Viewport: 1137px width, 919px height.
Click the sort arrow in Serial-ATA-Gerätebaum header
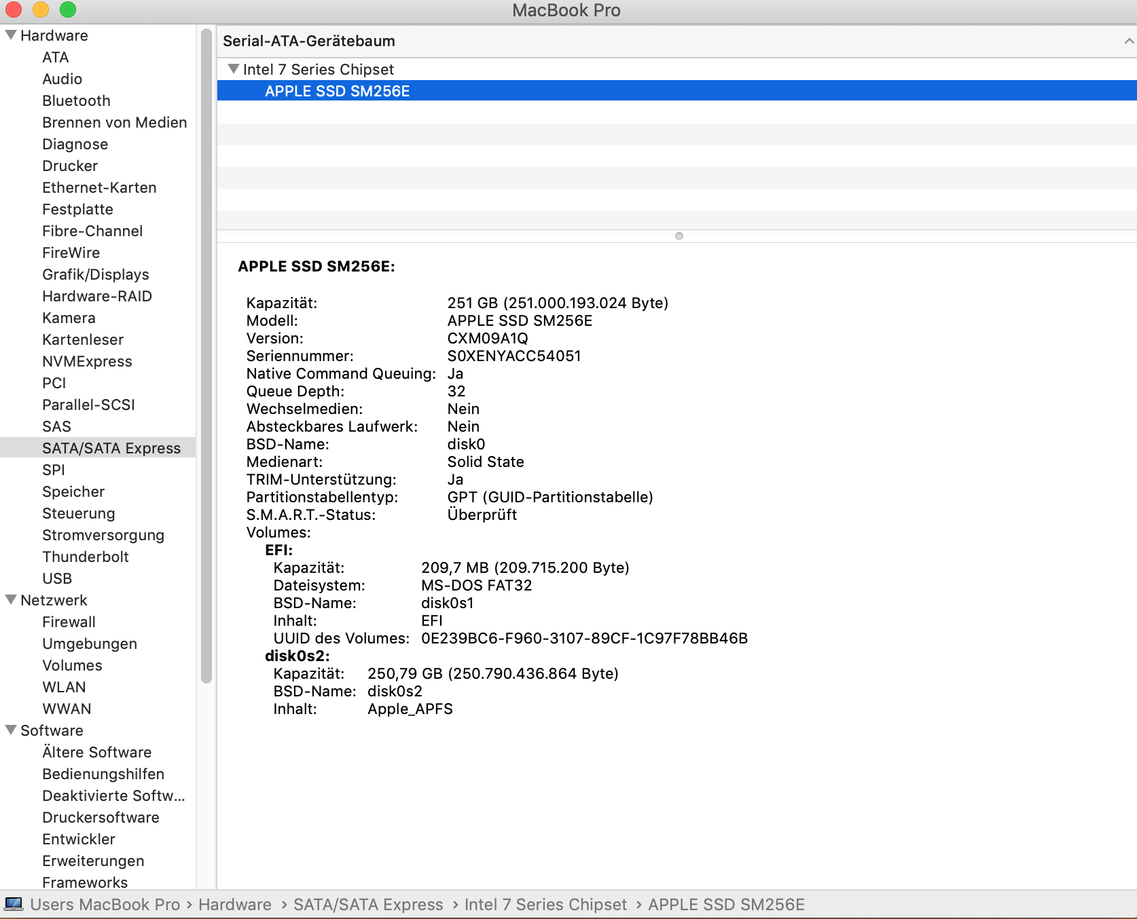(x=1128, y=41)
